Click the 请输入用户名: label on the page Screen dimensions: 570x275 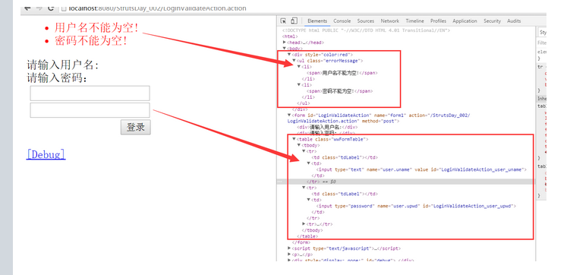click(x=62, y=65)
